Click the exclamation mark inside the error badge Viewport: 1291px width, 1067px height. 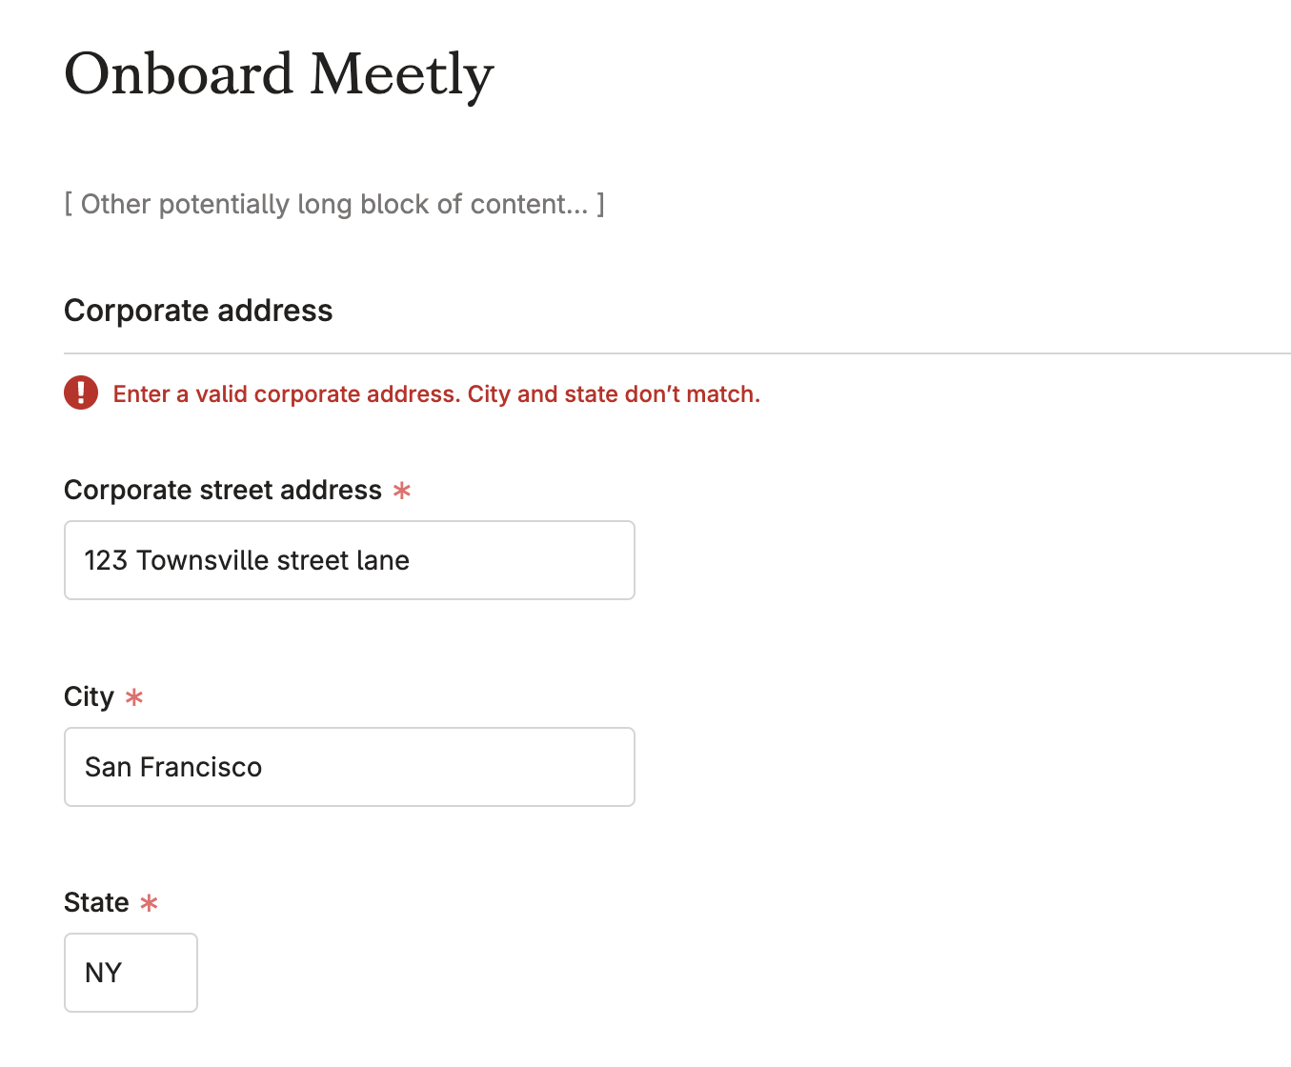[81, 393]
